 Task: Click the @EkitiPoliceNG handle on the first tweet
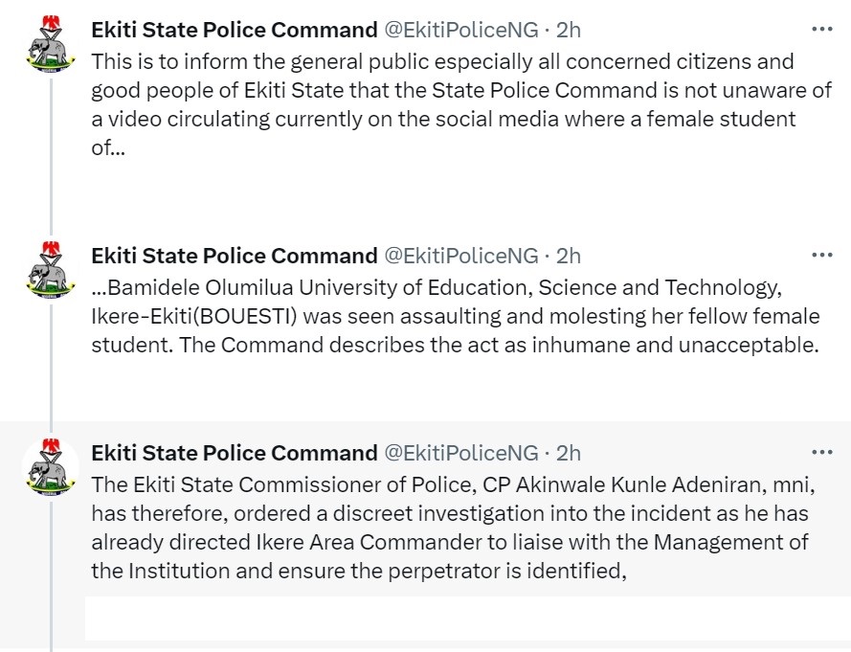click(460, 30)
